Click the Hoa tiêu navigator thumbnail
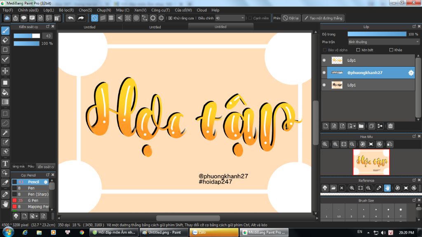This screenshot has width=422, height=237. point(371,162)
